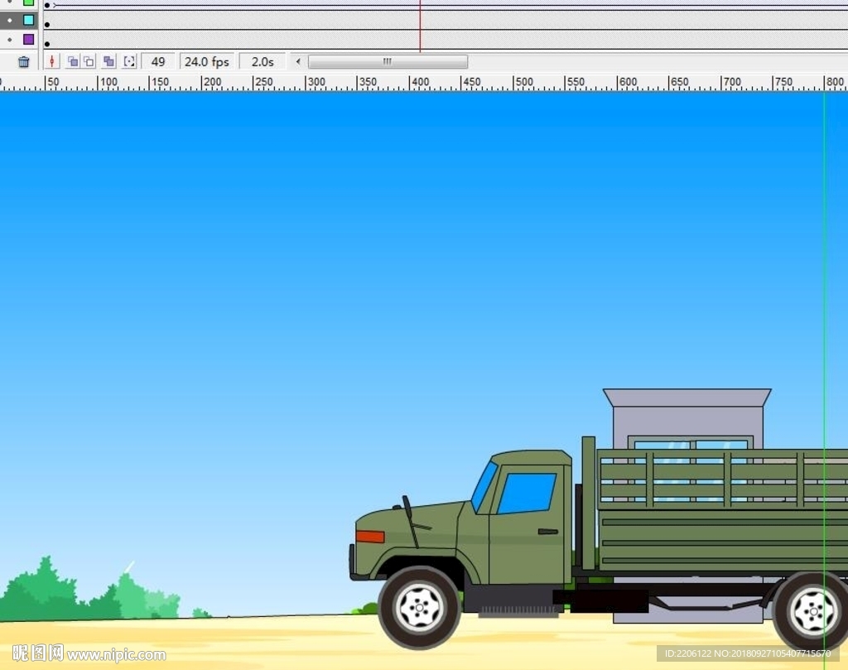Click the truck's front wheel hub
Image resolution: width=848 pixels, height=670 pixels.
[419, 608]
